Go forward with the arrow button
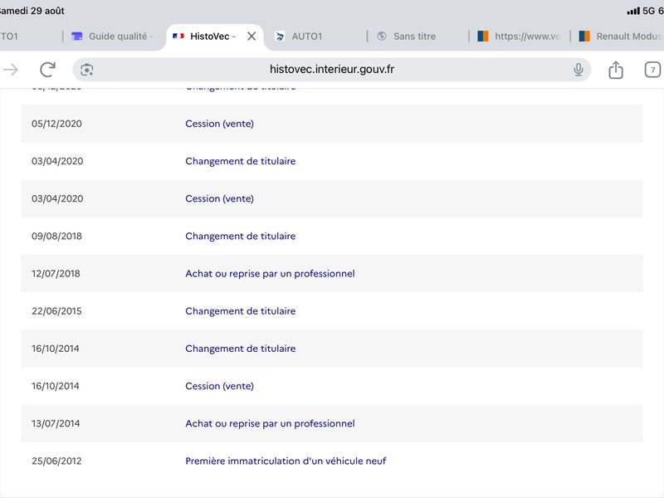 tap(11, 70)
